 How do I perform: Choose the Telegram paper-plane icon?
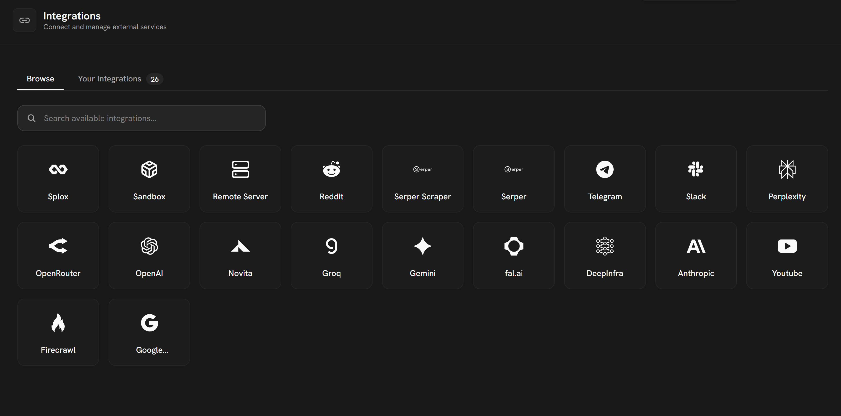605,169
